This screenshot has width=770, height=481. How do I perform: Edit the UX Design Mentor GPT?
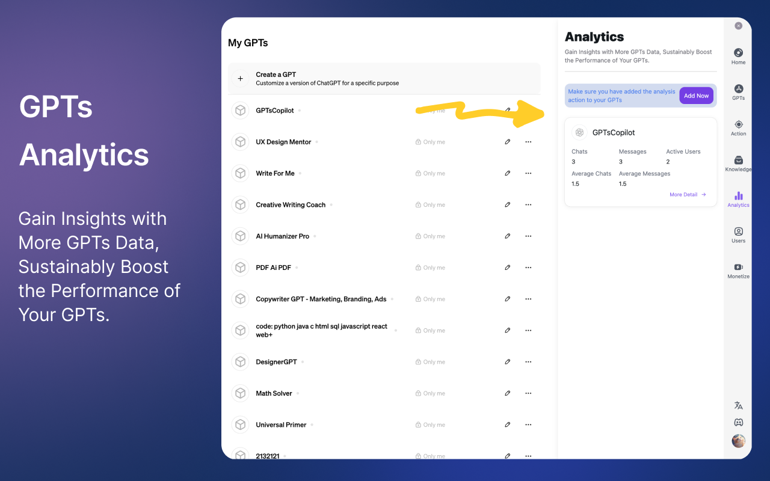point(508,142)
